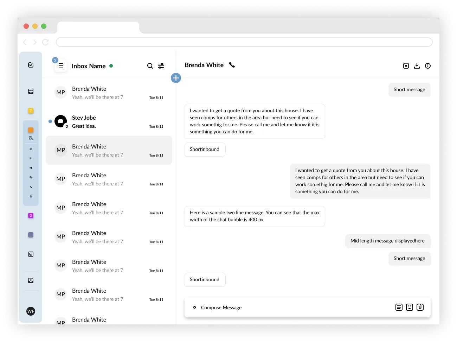The height and width of the screenshot is (342, 457).
Task: Toggle the record icon in conversation header
Action: (x=406, y=66)
